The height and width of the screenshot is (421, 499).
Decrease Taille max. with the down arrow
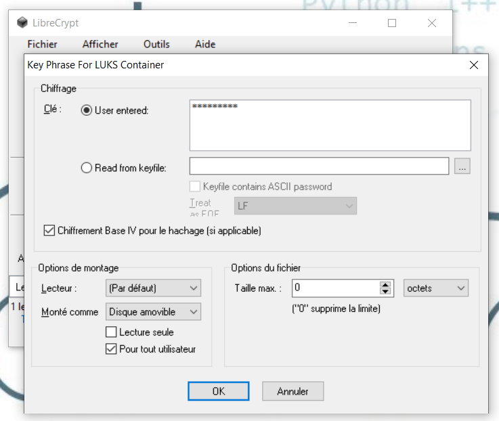385,291
